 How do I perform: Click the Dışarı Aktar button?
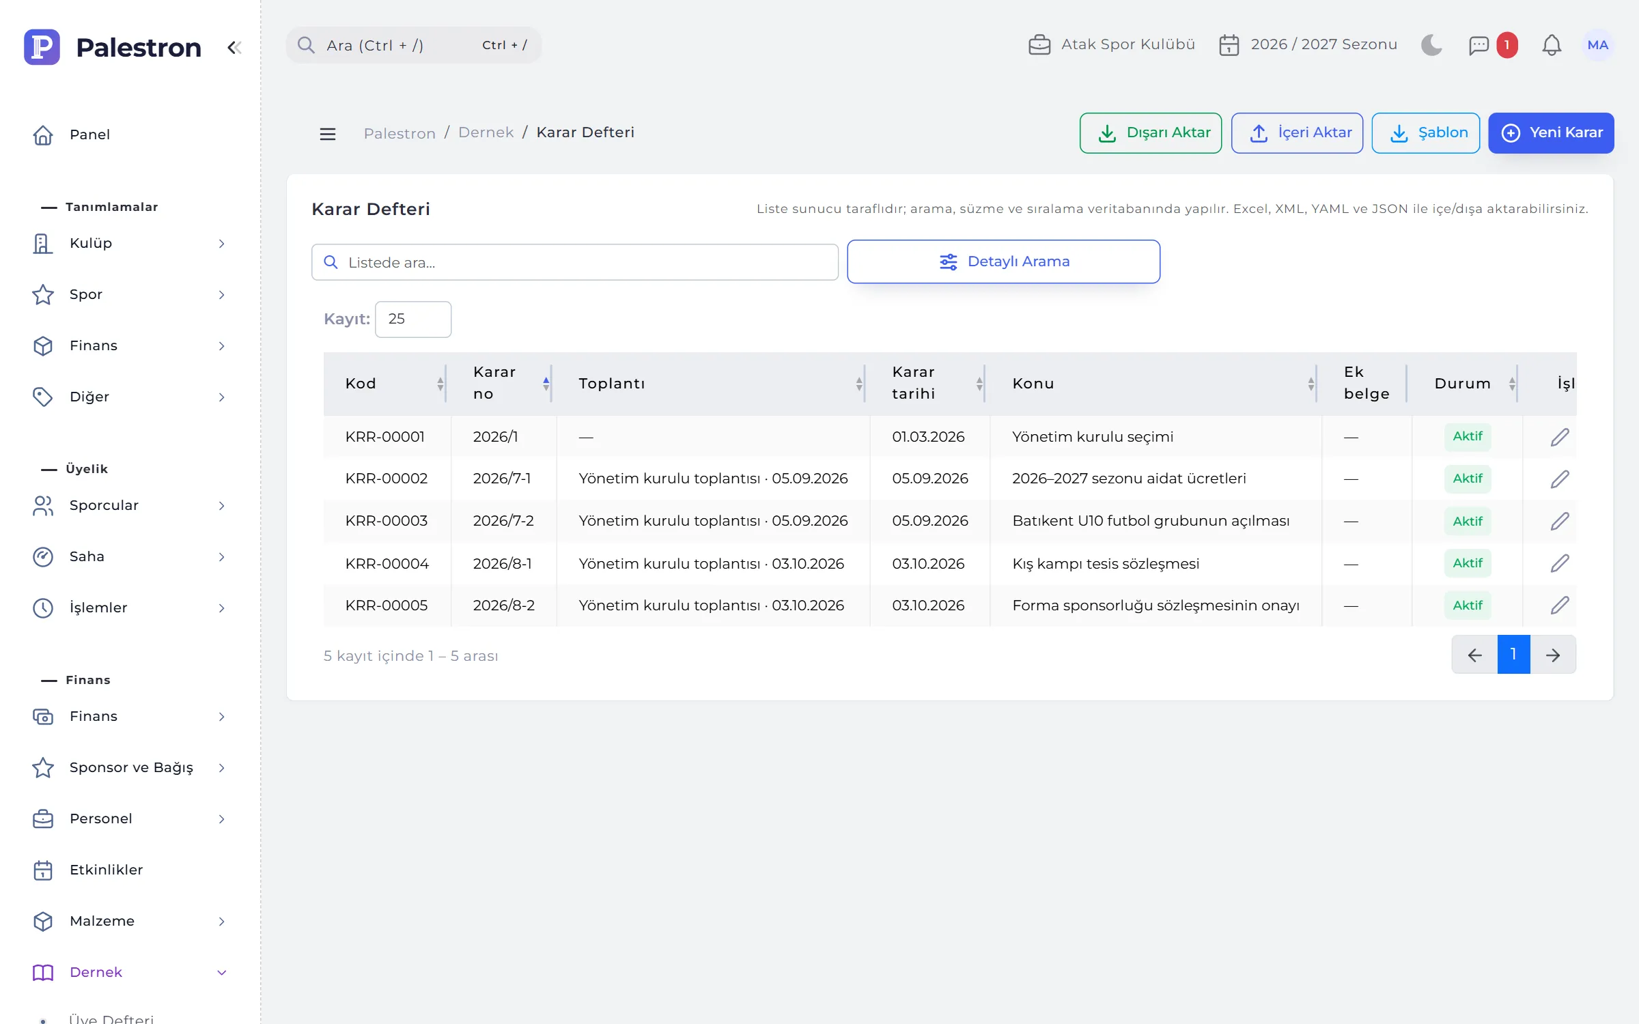[1151, 133]
